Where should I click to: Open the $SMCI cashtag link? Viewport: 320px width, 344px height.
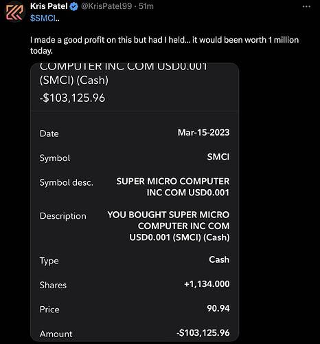45,18
